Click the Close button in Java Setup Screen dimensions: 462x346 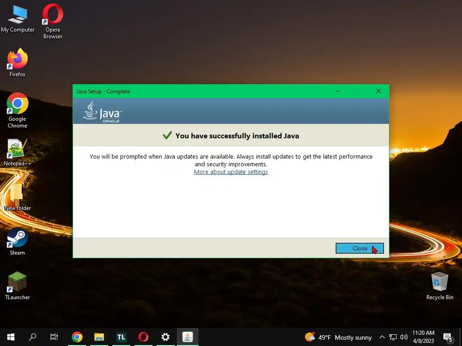(x=360, y=248)
